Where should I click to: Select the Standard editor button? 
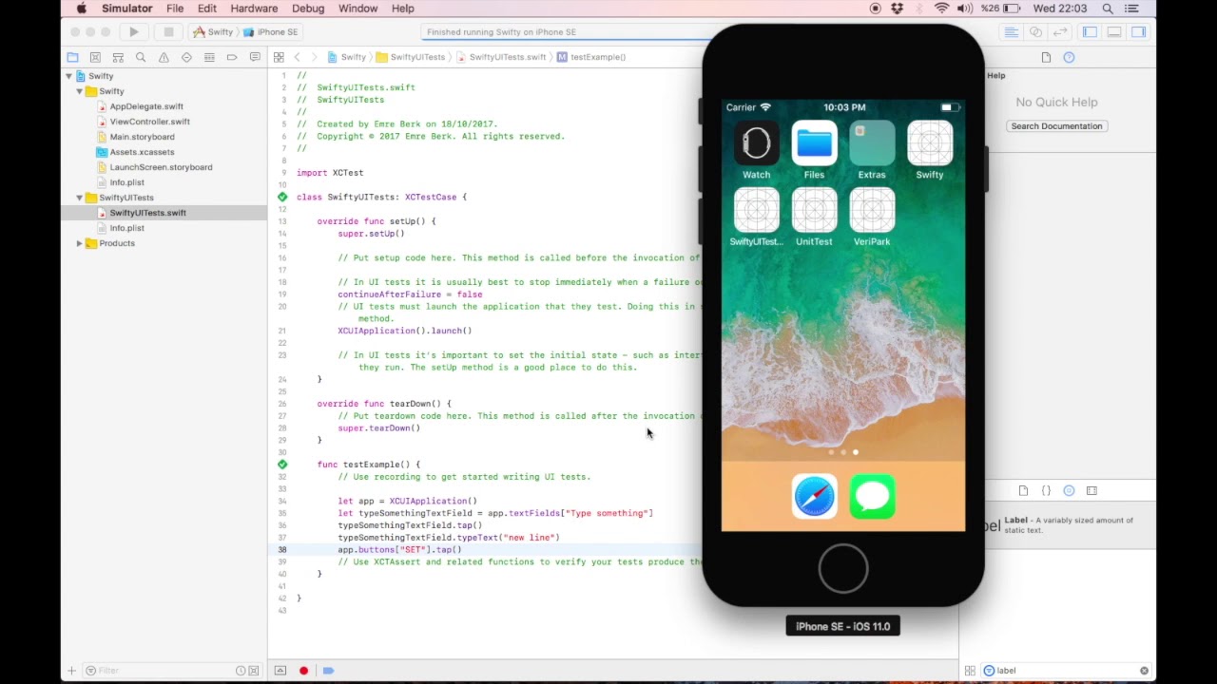pos(1011,31)
